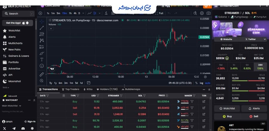
Task: Select the 5y chart date range
Action: 51,83
